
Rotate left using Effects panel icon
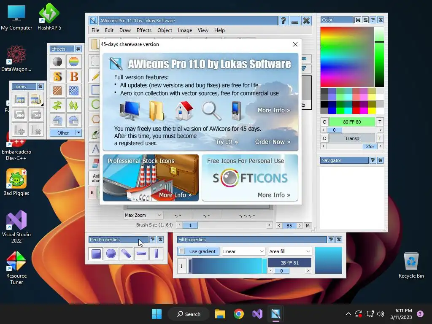[57, 120]
